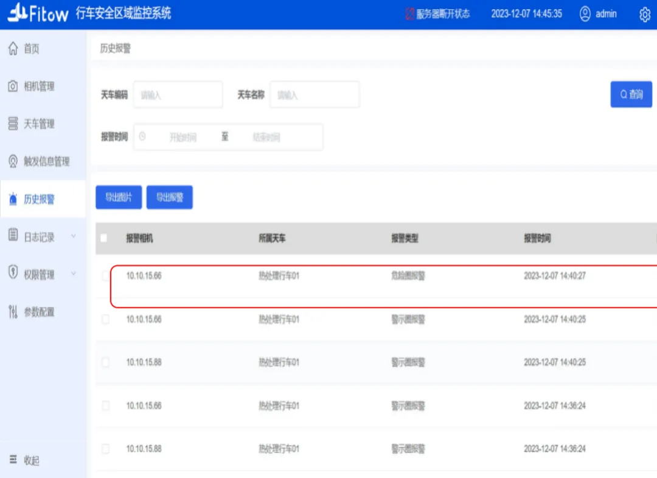Click the admin user avatar icon
Image resolution: width=657 pixels, height=478 pixels.
pos(585,14)
